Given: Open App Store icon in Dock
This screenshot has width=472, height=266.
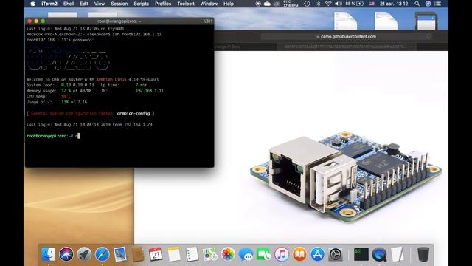Looking at the screenshot, I should (x=318, y=254).
